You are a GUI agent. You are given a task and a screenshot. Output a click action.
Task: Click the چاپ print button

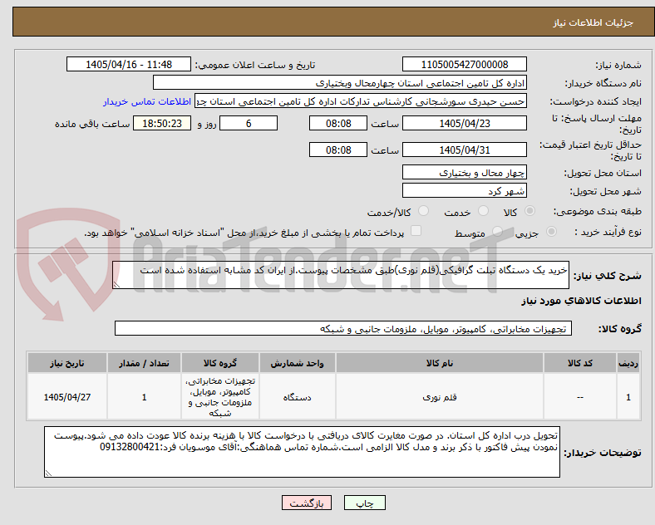[x=365, y=503]
